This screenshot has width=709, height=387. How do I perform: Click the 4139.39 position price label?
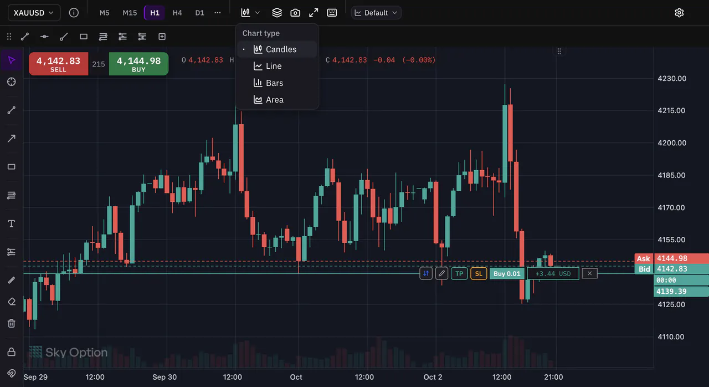[x=681, y=291]
